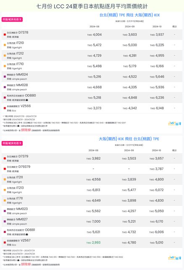Click the upper Jus logo watermark
Screen dimensions: 184x270
[174, 124]
